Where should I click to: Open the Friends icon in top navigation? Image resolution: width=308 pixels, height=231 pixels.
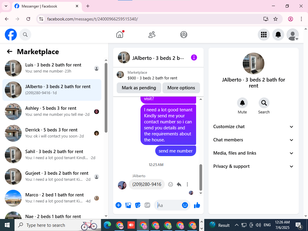(x=152, y=35)
